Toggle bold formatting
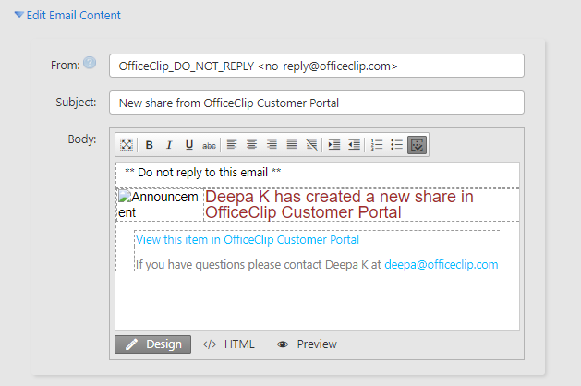 (x=150, y=145)
